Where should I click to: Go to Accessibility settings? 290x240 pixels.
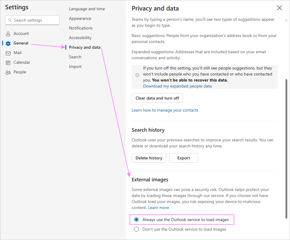80,38
